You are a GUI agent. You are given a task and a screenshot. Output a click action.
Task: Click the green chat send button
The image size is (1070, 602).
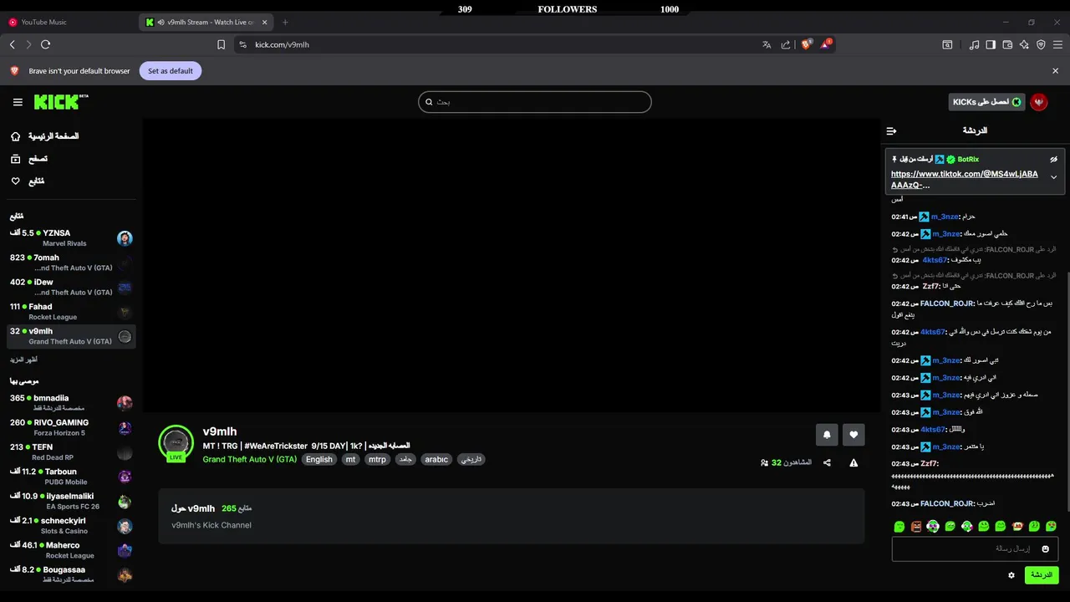click(x=1042, y=575)
